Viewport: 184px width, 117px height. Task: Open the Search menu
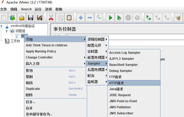(x=26, y=9)
